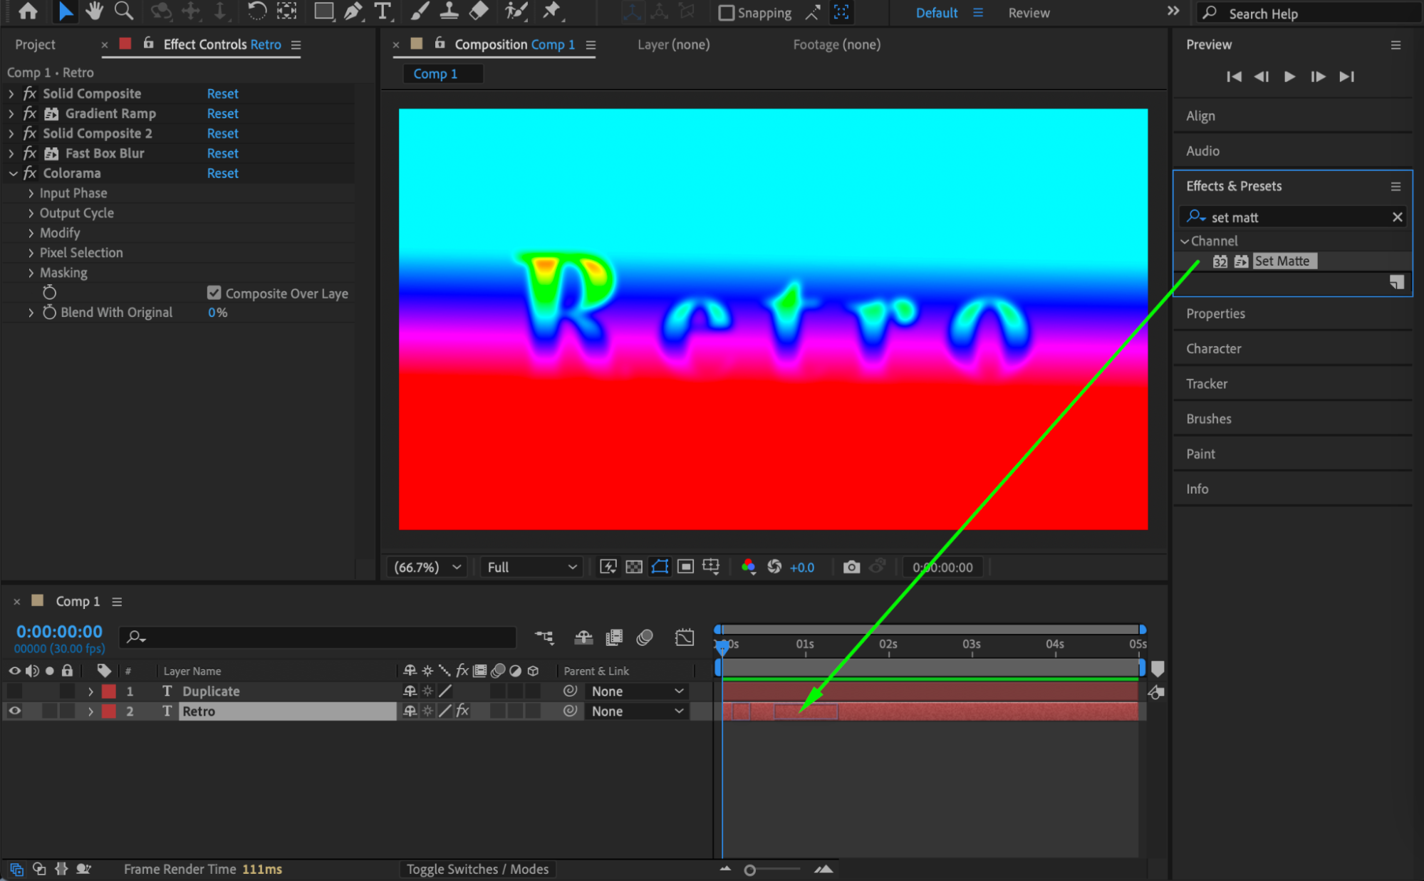
Task: Collapse Channel category in Effects
Action: [1185, 241]
